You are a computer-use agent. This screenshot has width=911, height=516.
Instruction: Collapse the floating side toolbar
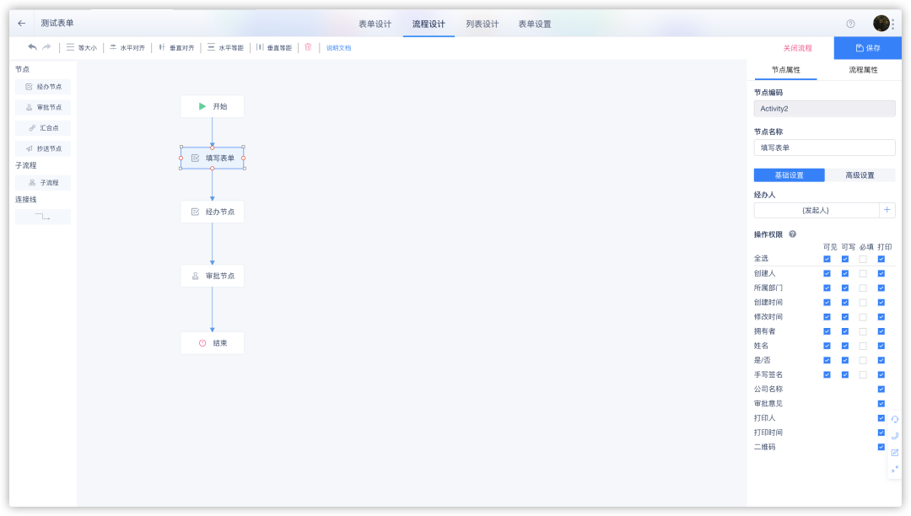pyautogui.click(x=895, y=469)
